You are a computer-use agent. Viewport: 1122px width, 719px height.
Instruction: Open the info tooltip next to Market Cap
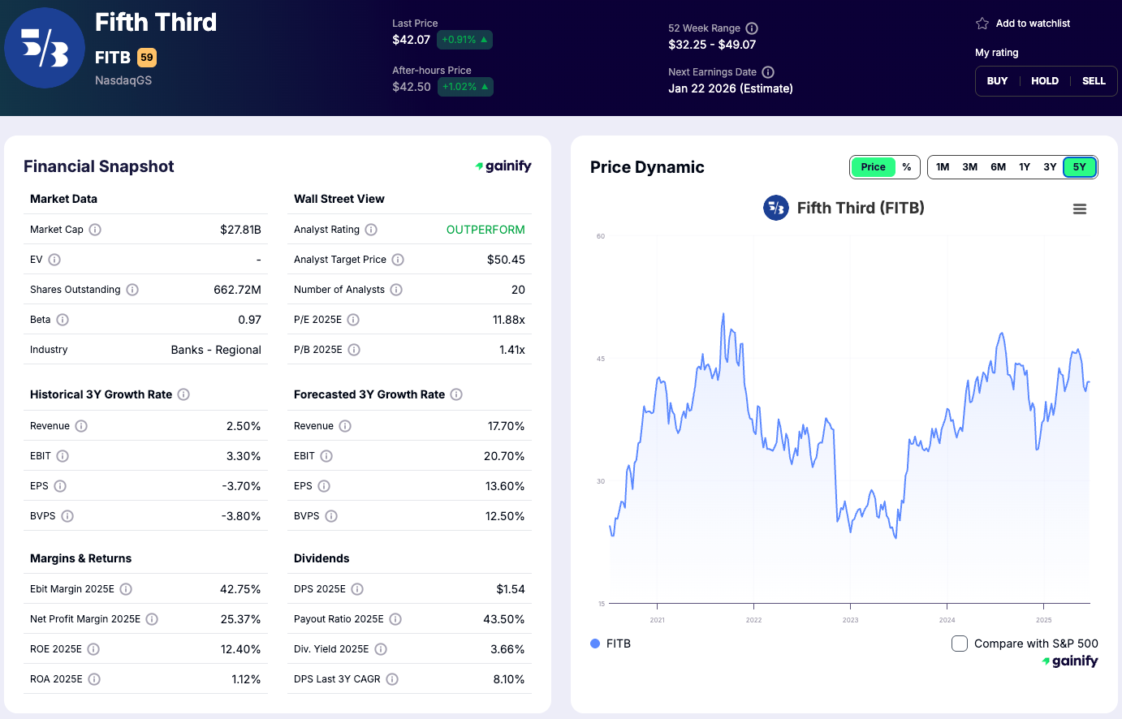[x=96, y=230]
